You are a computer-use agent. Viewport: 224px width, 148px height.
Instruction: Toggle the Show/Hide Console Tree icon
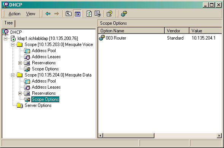pos(78,14)
